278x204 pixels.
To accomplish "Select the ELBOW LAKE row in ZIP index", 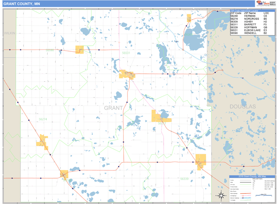I will click(250, 30).
